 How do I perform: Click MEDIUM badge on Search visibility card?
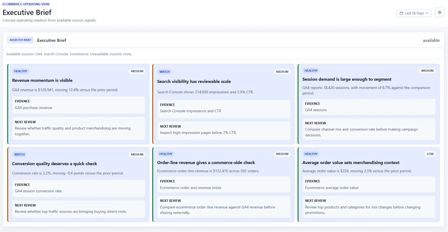(282, 72)
